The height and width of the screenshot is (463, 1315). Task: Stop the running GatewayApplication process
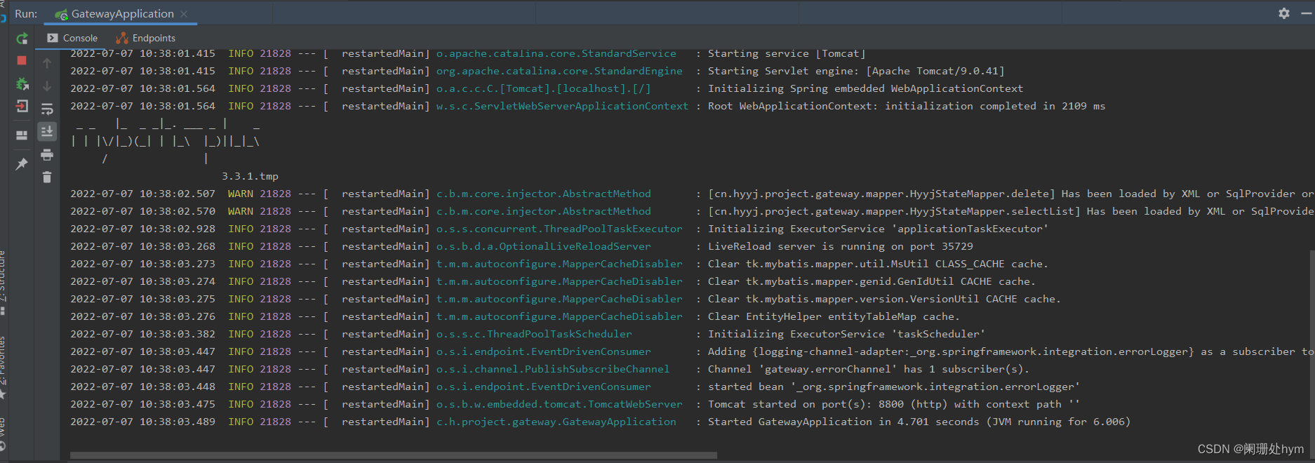(22, 61)
